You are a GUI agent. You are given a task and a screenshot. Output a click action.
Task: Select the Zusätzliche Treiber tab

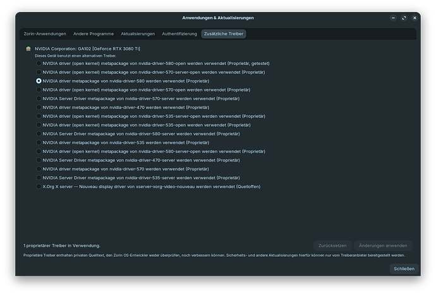(223, 33)
